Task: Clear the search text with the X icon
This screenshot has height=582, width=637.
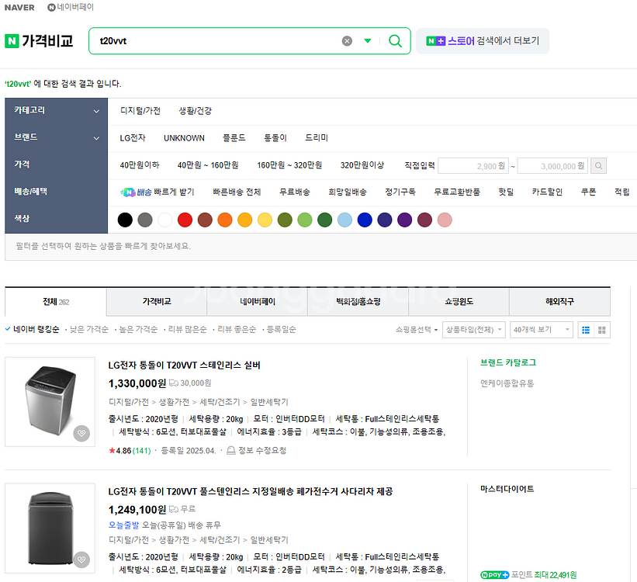Action: [347, 41]
